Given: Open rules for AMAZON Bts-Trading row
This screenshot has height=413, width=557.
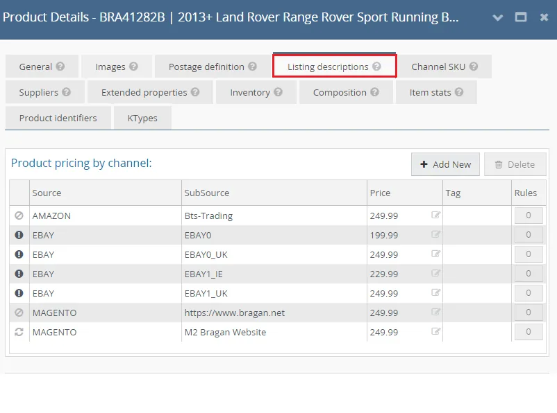Looking at the screenshot, I should click(529, 216).
